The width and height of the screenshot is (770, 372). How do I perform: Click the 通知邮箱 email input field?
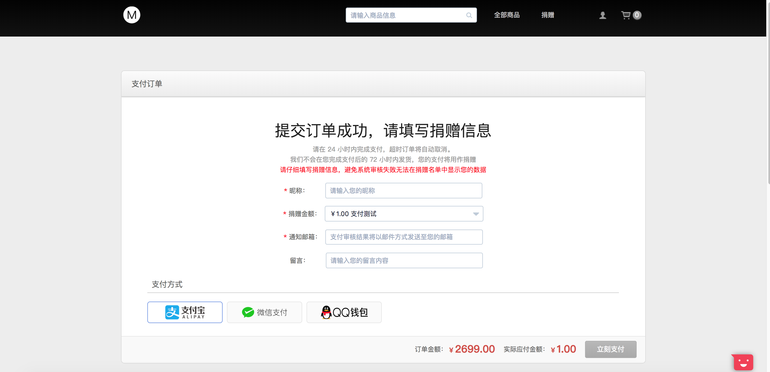[x=404, y=237]
